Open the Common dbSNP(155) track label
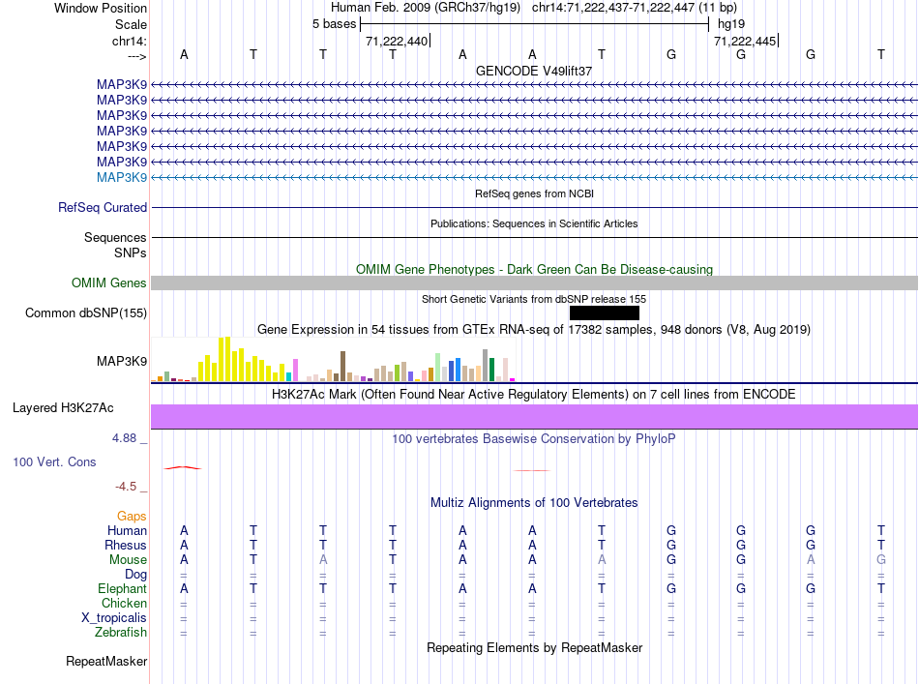This screenshot has height=684, width=919. tap(86, 312)
